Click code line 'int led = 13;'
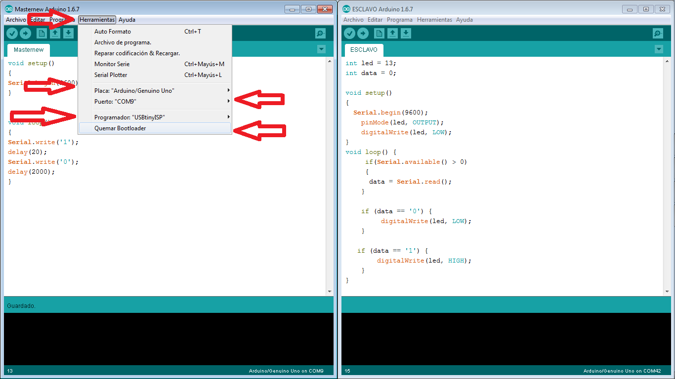This screenshot has height=379, width=675. pyautogui.click(x=371, y=63)
